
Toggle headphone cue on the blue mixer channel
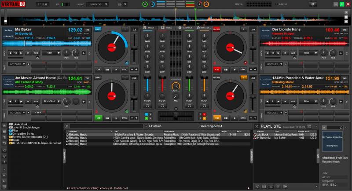(x=147, y=106)
